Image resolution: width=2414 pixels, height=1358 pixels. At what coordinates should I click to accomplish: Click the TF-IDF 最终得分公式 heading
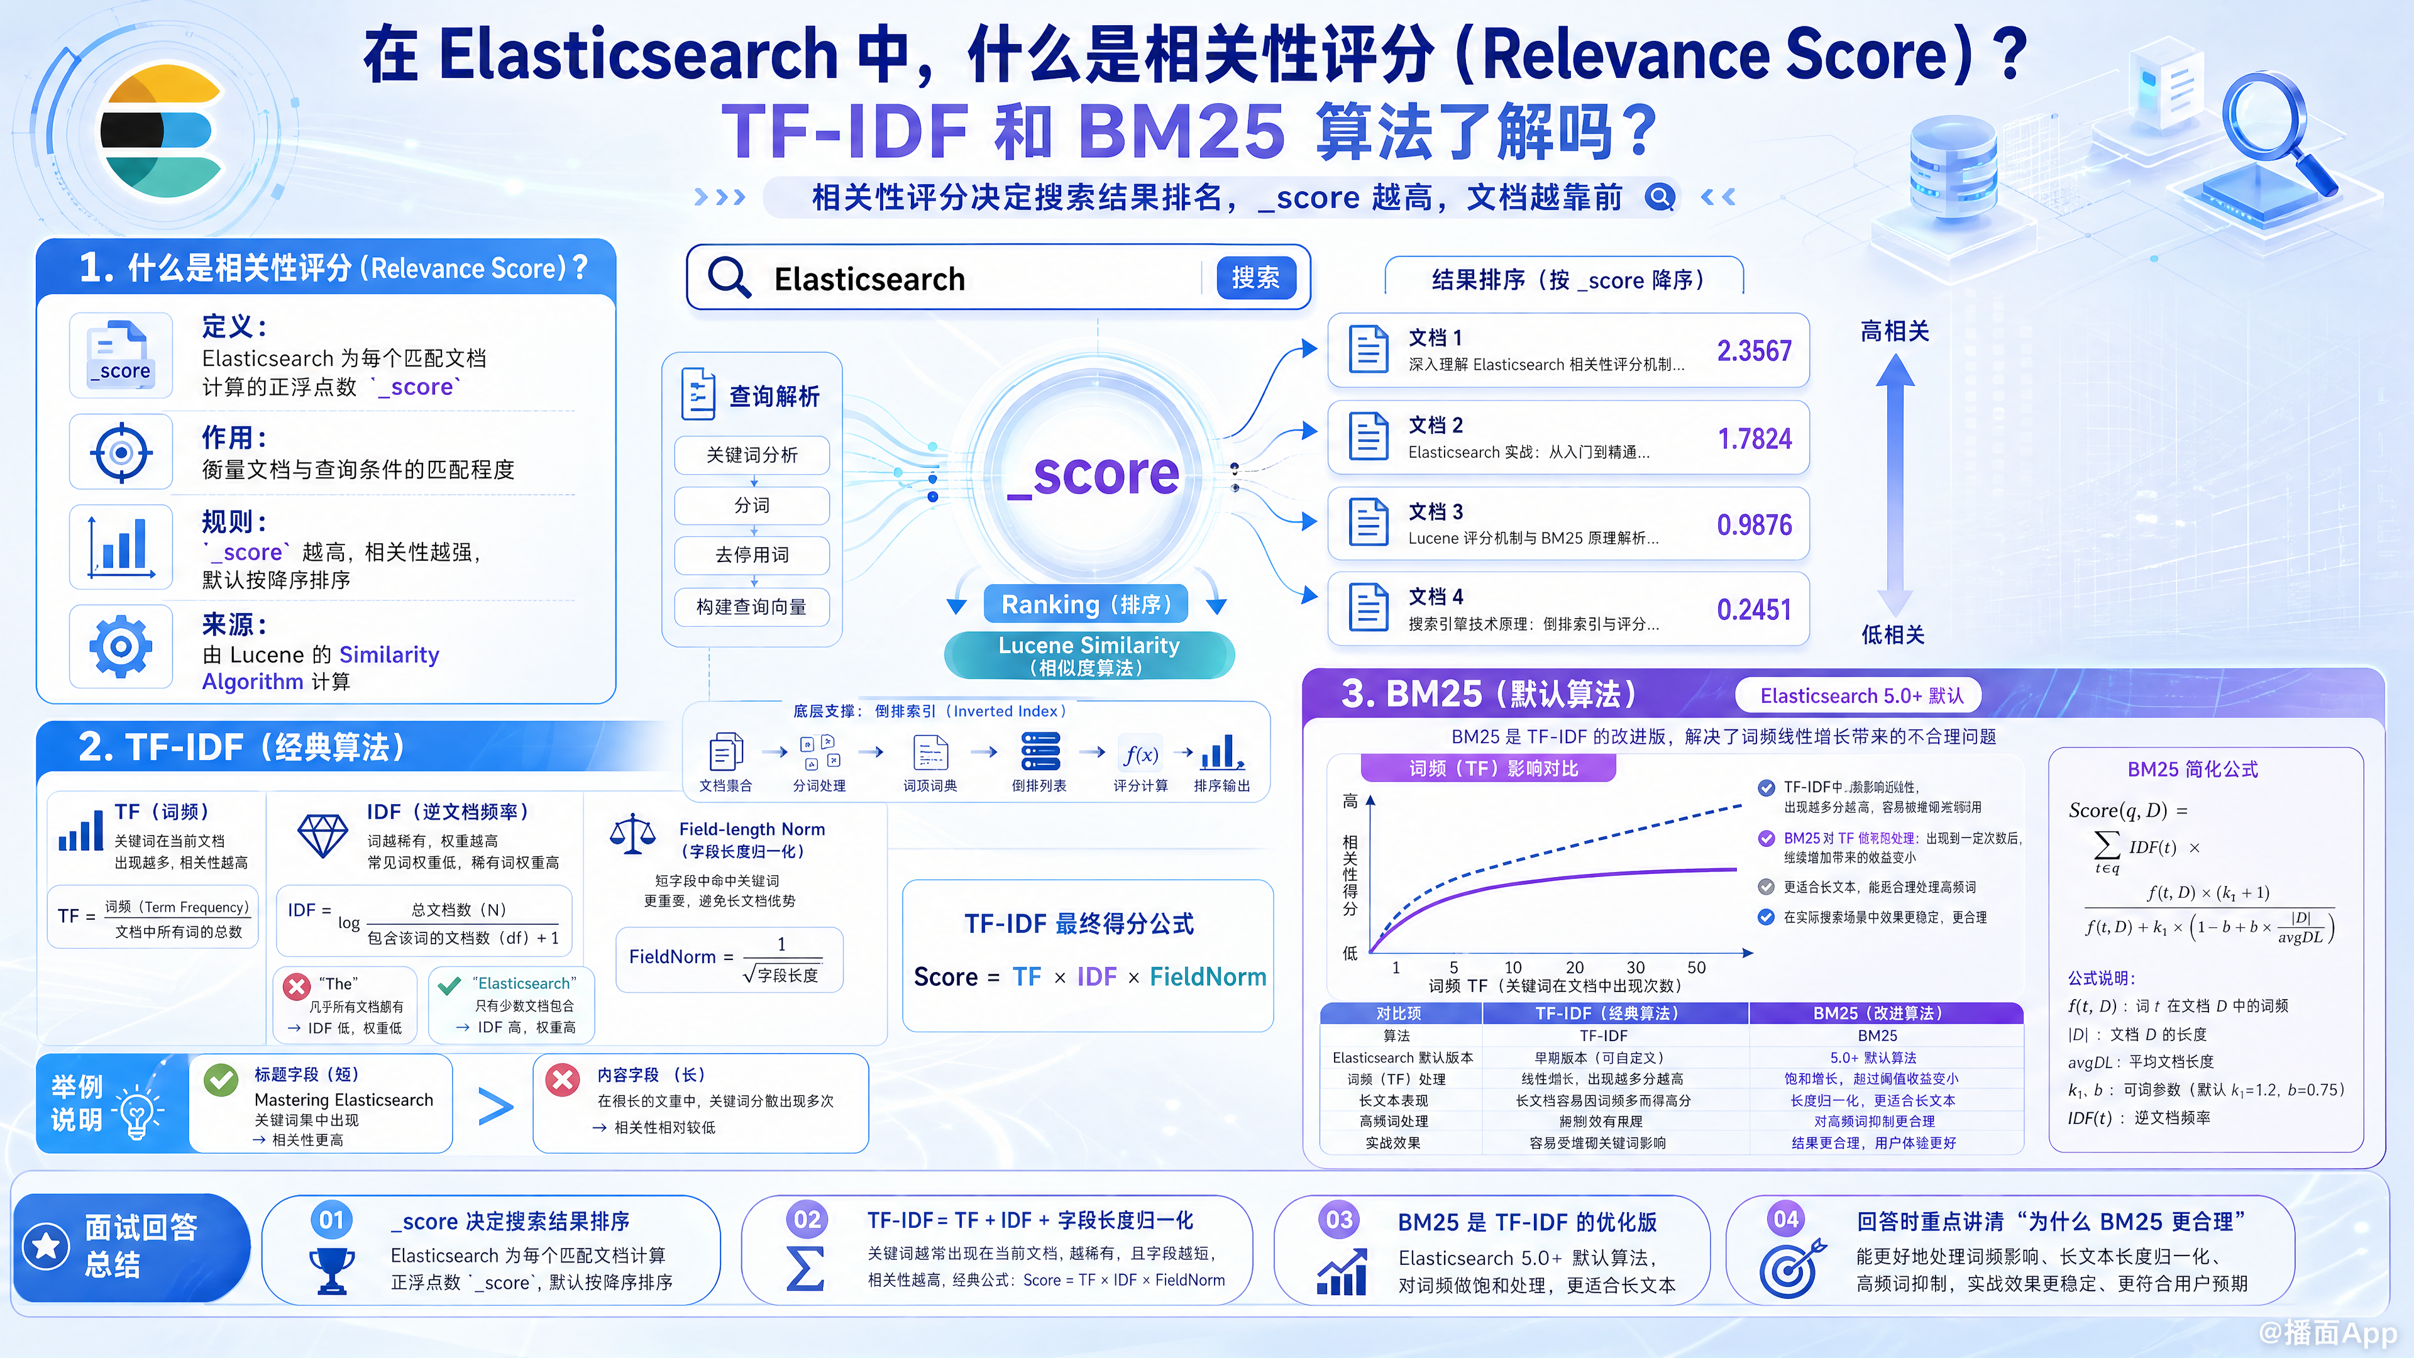(x=1079, y=924)
